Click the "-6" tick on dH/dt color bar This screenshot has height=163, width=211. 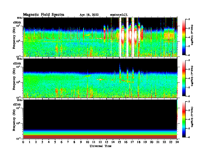click(189, 55)
